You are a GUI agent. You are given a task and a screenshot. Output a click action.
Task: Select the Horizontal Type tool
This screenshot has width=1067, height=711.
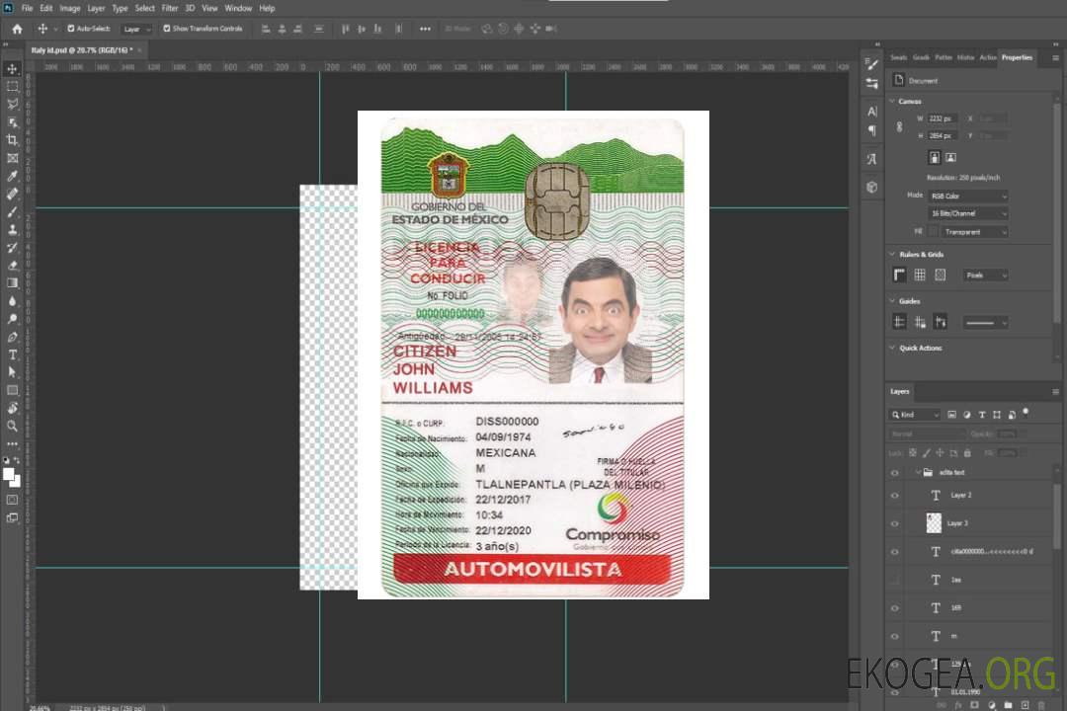pos(12,355)
